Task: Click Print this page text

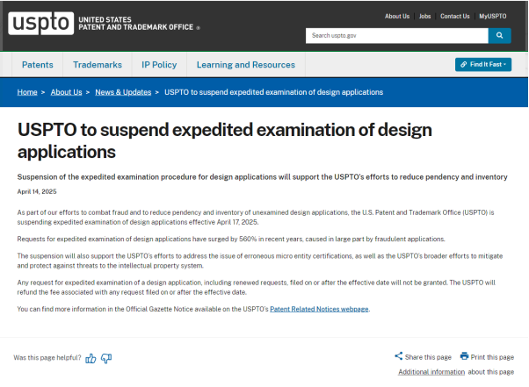Action: (492, 357)
